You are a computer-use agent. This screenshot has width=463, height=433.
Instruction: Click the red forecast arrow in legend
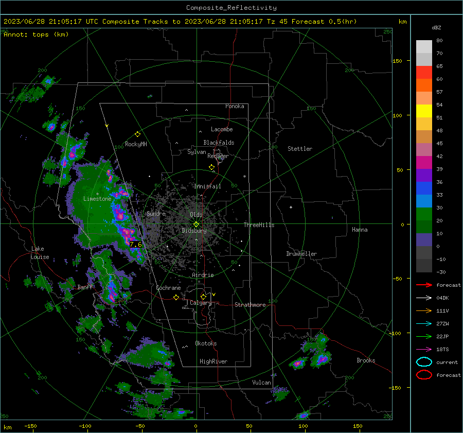click(x=424, y=285)
